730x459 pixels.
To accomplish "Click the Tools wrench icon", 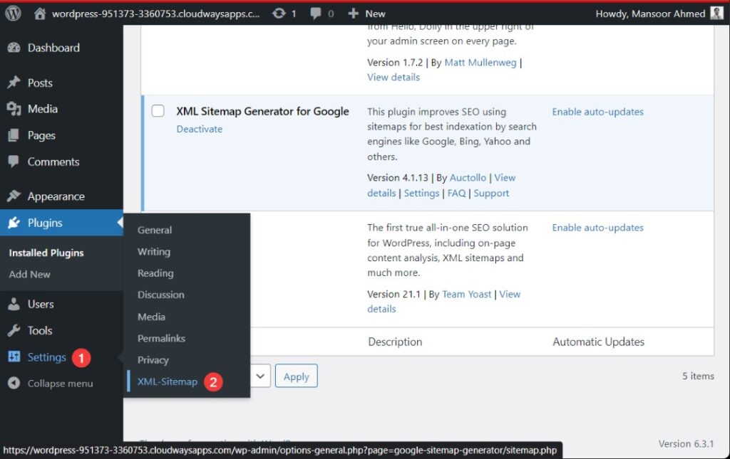I will (x=14, y=330).
